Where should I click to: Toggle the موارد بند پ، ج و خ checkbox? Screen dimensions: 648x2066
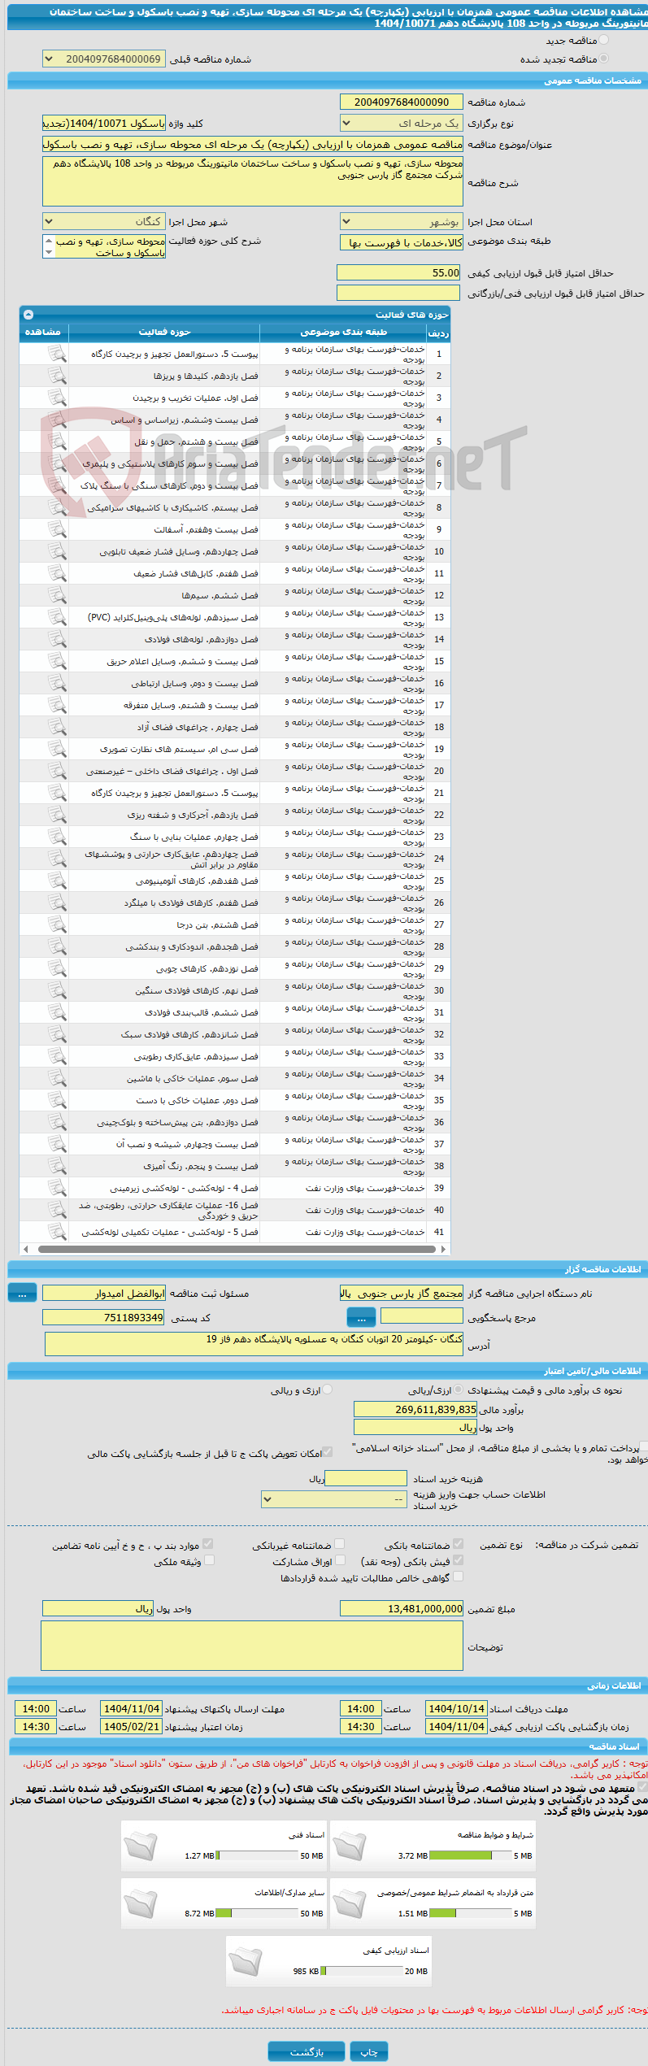pos(208,1543)
